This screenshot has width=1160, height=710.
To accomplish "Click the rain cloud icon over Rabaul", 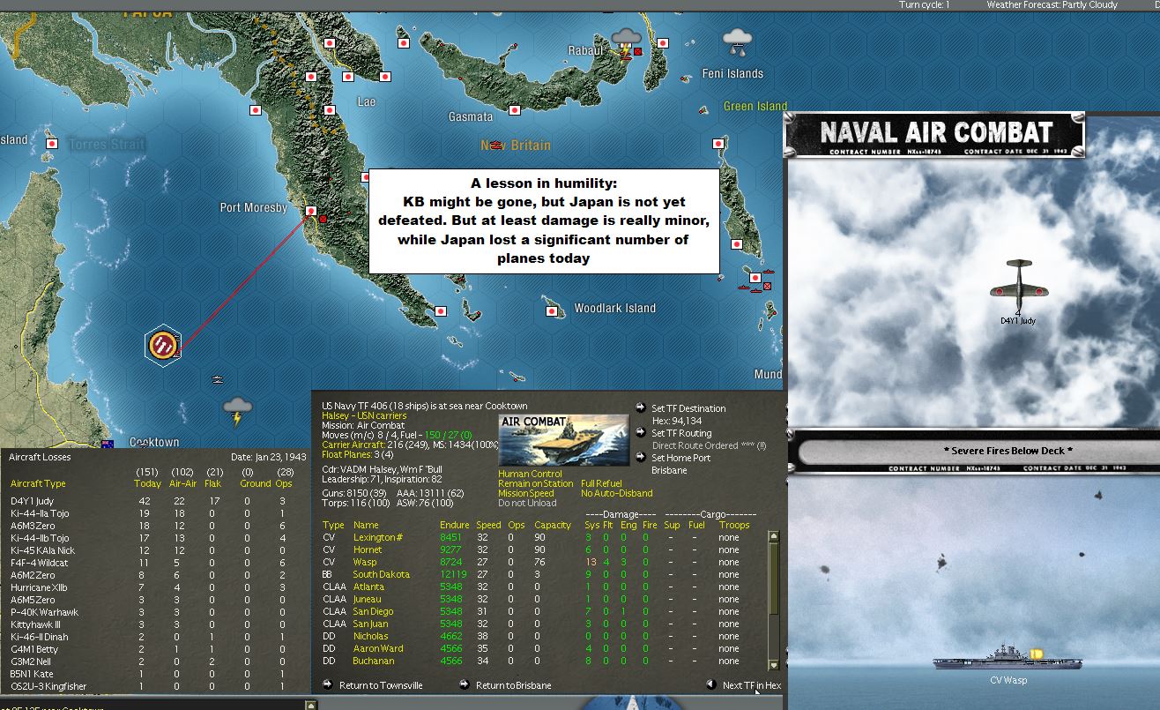I will (627, 38).
